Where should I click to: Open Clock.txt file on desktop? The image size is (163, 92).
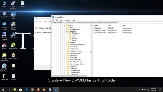[22, 4]
